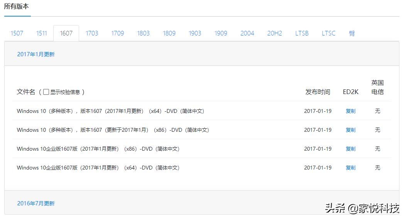Copy ED2K link for multi-edition x64 DVD
The width and height of the screenshot is (406, 220).
(x=350, y=111)
